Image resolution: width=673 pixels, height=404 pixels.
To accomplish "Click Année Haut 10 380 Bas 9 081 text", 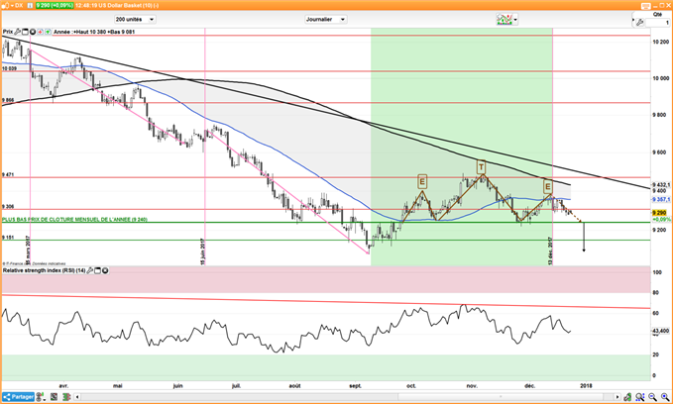I will 94,32.
